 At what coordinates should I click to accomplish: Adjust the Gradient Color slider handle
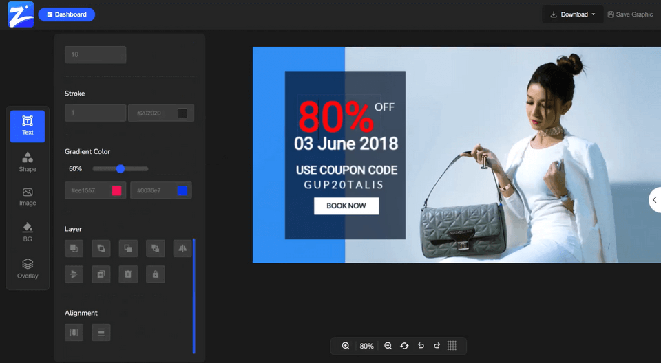(120, 169)
